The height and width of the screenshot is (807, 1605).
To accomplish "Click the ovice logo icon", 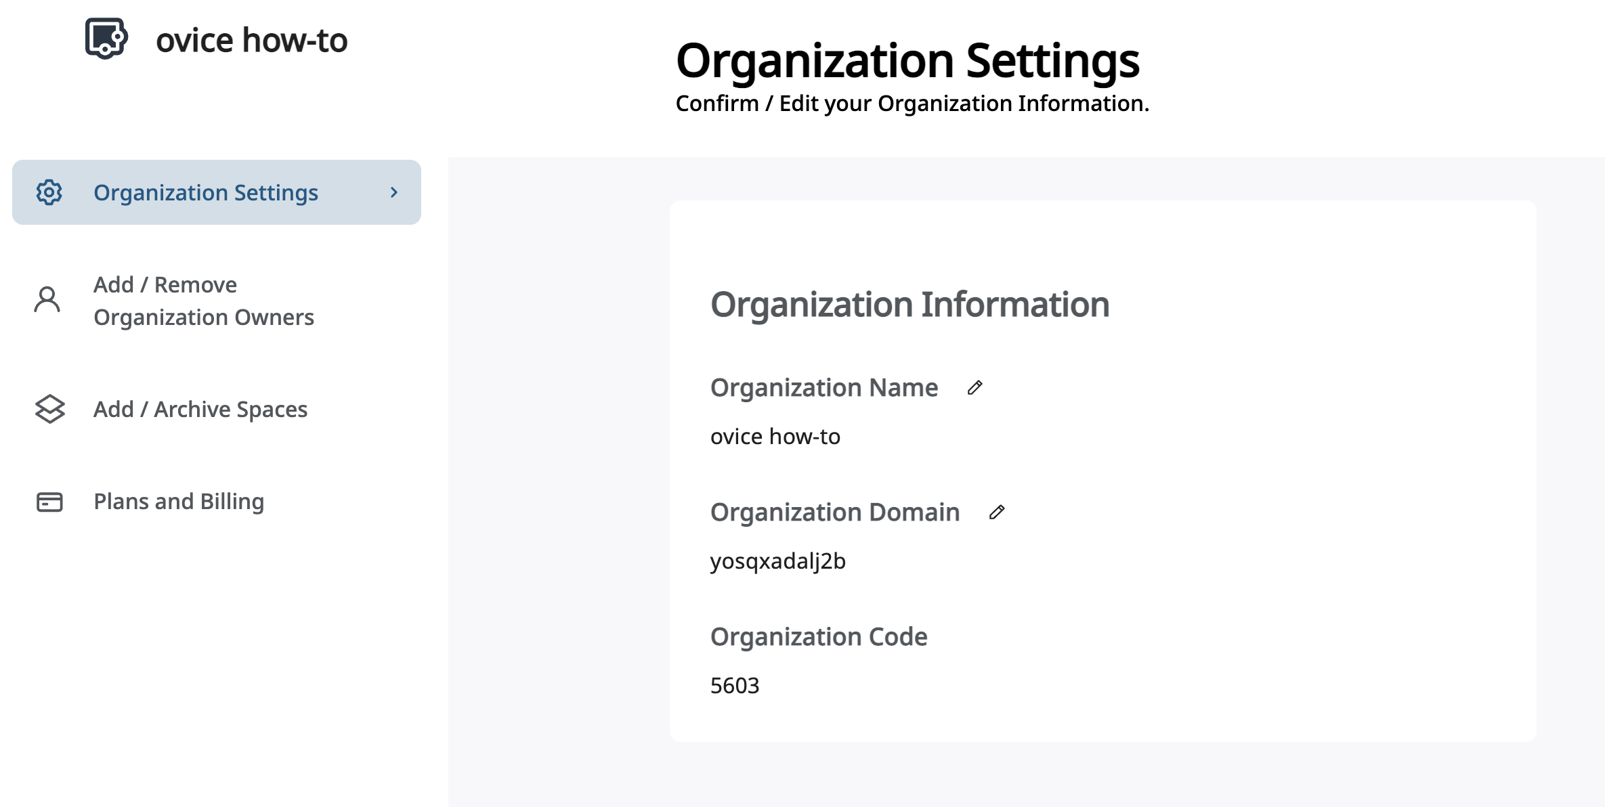I will [x=106, y=39].
